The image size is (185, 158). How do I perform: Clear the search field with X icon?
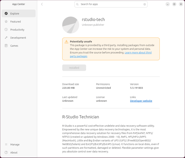144,4
